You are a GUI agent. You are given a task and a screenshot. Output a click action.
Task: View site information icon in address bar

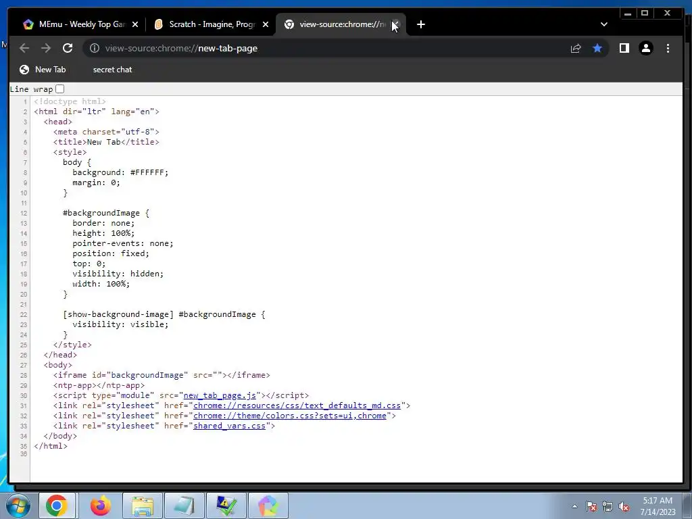tap(95, 48)
